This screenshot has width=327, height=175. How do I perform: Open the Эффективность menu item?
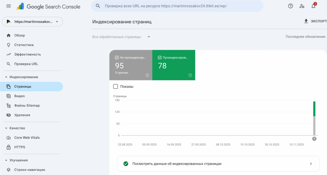click(27, 54)
